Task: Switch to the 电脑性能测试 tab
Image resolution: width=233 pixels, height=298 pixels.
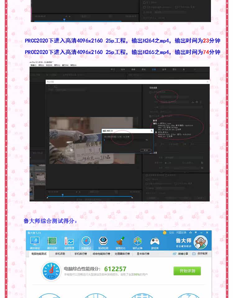Action: point(39,254)
